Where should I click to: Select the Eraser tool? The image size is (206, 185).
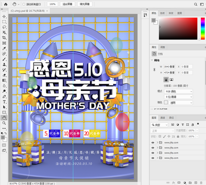[4, 75]
